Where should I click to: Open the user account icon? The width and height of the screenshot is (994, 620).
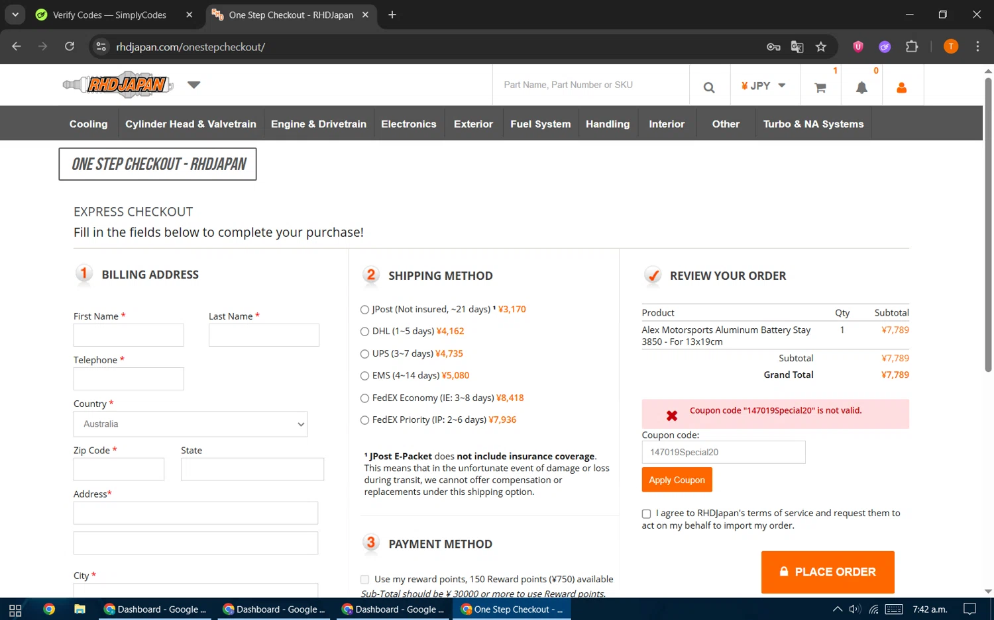coord(901,87)
